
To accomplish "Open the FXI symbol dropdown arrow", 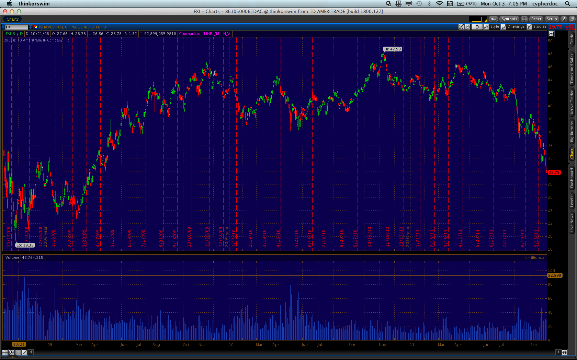I will pos(31,27).
